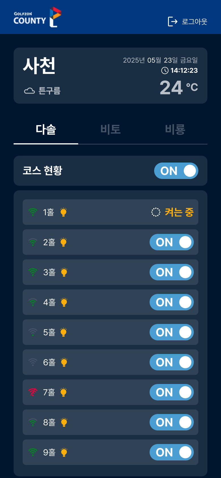This screenshot has width=221, height=478.
Task: Click the light bulb icon for hole 1
Action: (x=63, y=212)
